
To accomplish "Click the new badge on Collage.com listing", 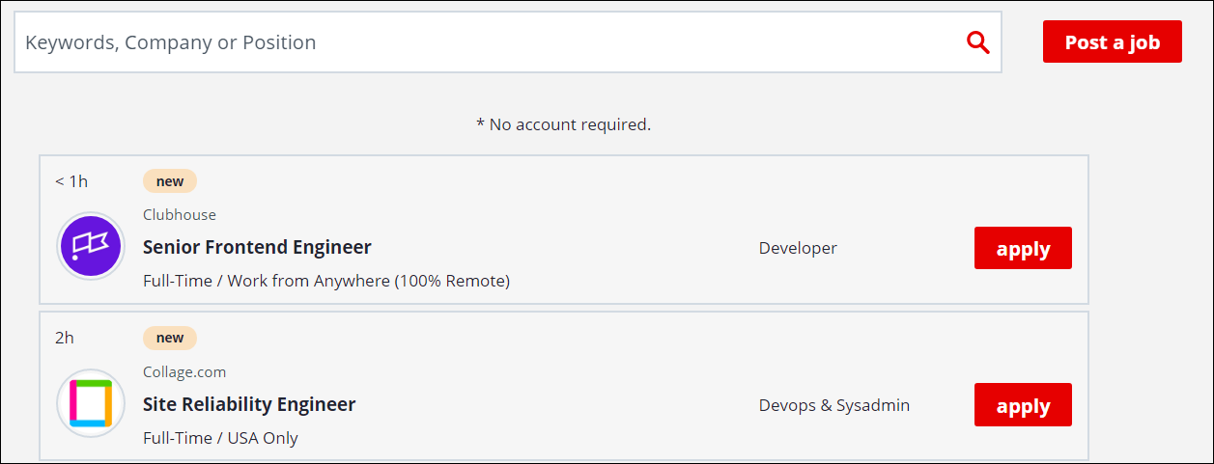I will coord(170,338).
